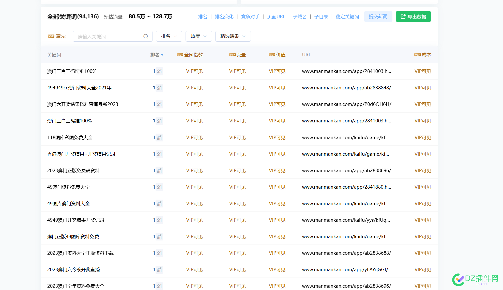Open trend chart icon for 2023澳门六今晚开奖直播
The width and height of the screenshot is (503, 290).
pyautogui.click(x=159, y=270)
